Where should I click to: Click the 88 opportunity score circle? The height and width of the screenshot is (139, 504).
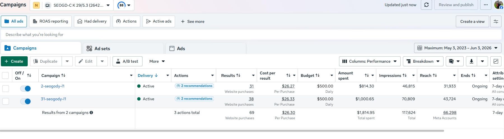122,5
